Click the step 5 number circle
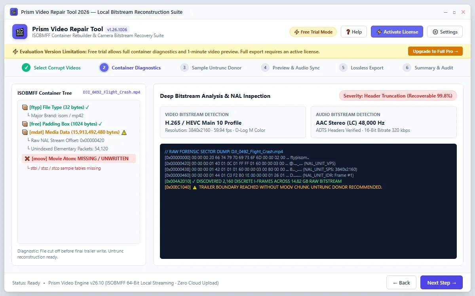Viewport: 475px width, 296px height. point(343,67)
